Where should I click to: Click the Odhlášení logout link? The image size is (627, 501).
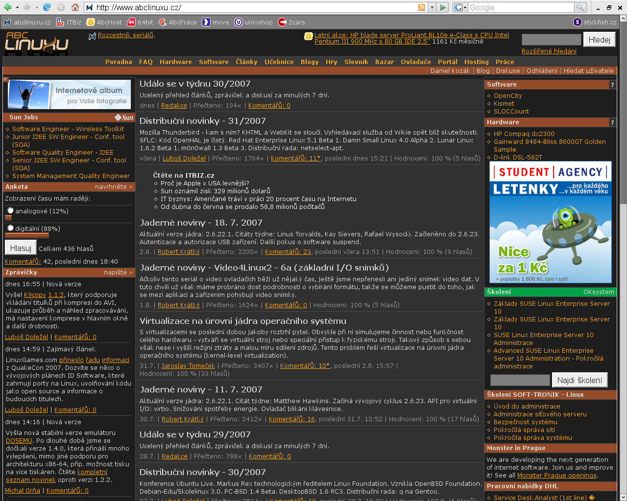542,71
